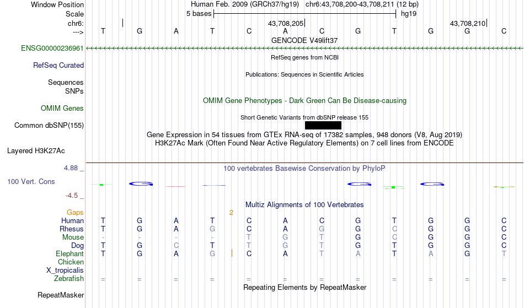Click the Gaps row label
This screenshot has width=524, height=308.
coord(75,213)
